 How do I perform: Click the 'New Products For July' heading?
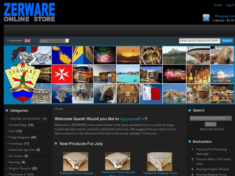(81, 144)
